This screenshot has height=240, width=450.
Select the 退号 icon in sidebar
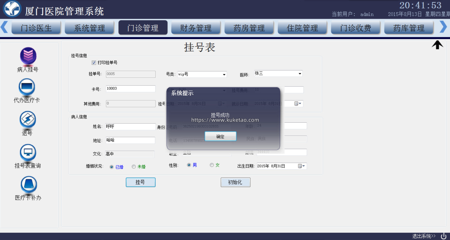click(x=28, y=120)
